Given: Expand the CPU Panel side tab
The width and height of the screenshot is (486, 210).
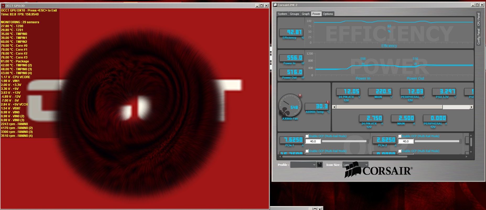Looking at the screenshot, I should pos(478,19).
